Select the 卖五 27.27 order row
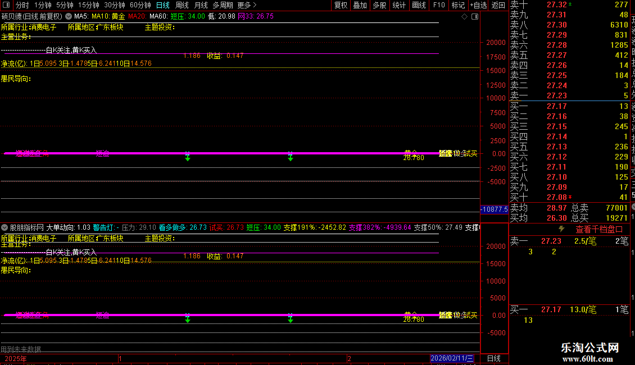Viewport: 635px width, 365px height. click(569, 55)
